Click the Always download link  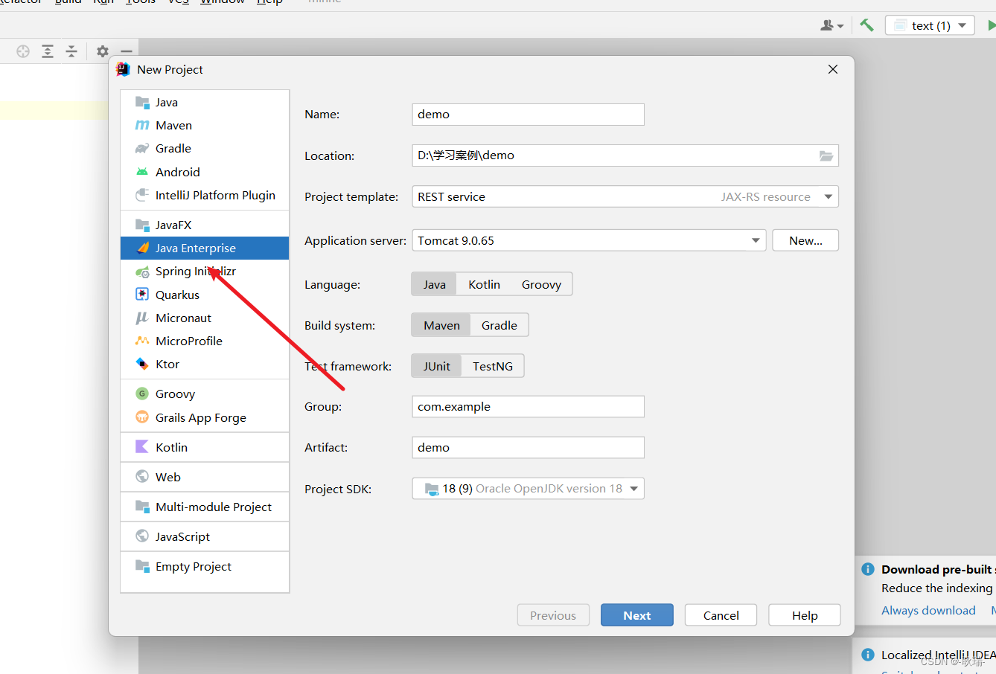[x=928, y=610]
